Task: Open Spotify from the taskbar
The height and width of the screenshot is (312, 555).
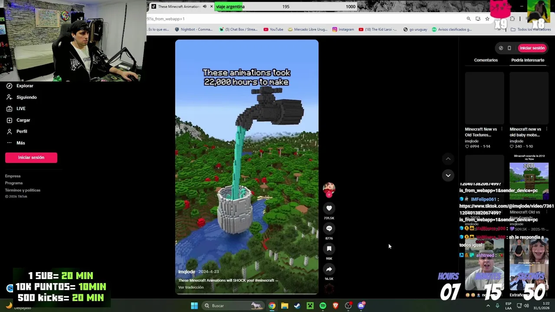Action: pyautogui.click(x=323, y=305)
